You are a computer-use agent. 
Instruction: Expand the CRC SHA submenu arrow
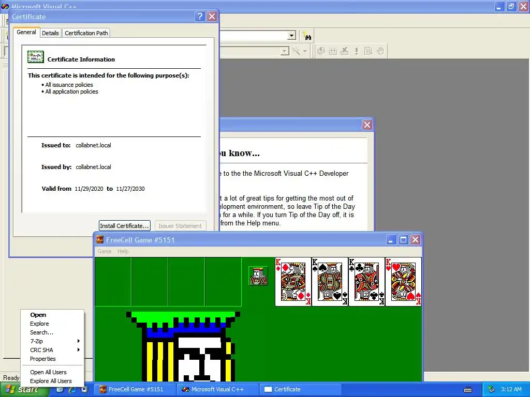click(x=79, y=350)
